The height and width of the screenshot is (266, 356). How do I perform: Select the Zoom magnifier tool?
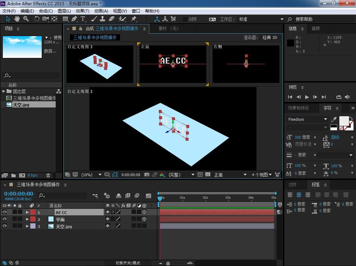click(26, 19)
